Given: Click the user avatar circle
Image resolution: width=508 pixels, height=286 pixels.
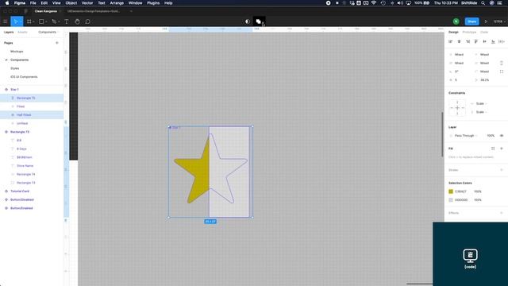Looking at the screenshot, I should (456, 21).
